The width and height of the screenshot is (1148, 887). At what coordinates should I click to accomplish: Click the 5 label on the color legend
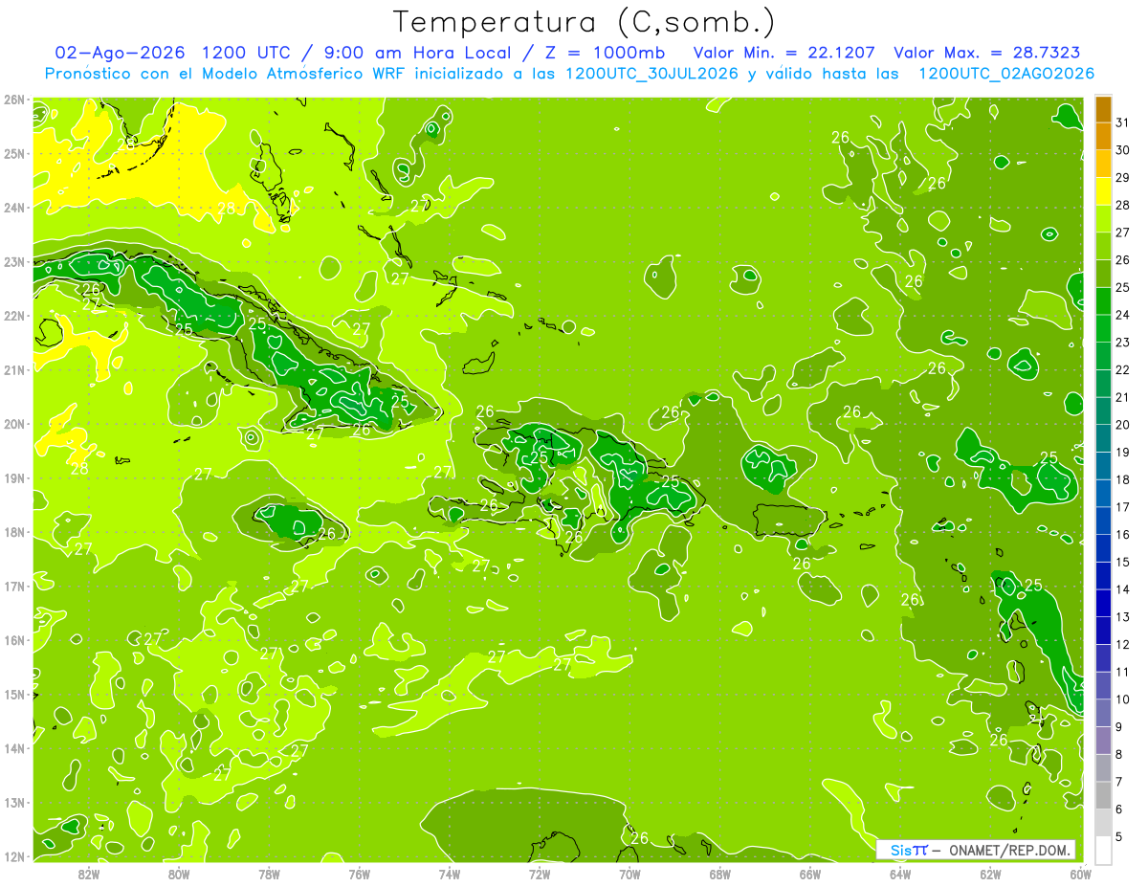(1119, 837)
